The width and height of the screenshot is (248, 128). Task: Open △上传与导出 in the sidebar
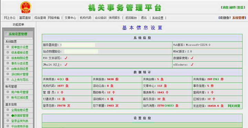[20, 80]
